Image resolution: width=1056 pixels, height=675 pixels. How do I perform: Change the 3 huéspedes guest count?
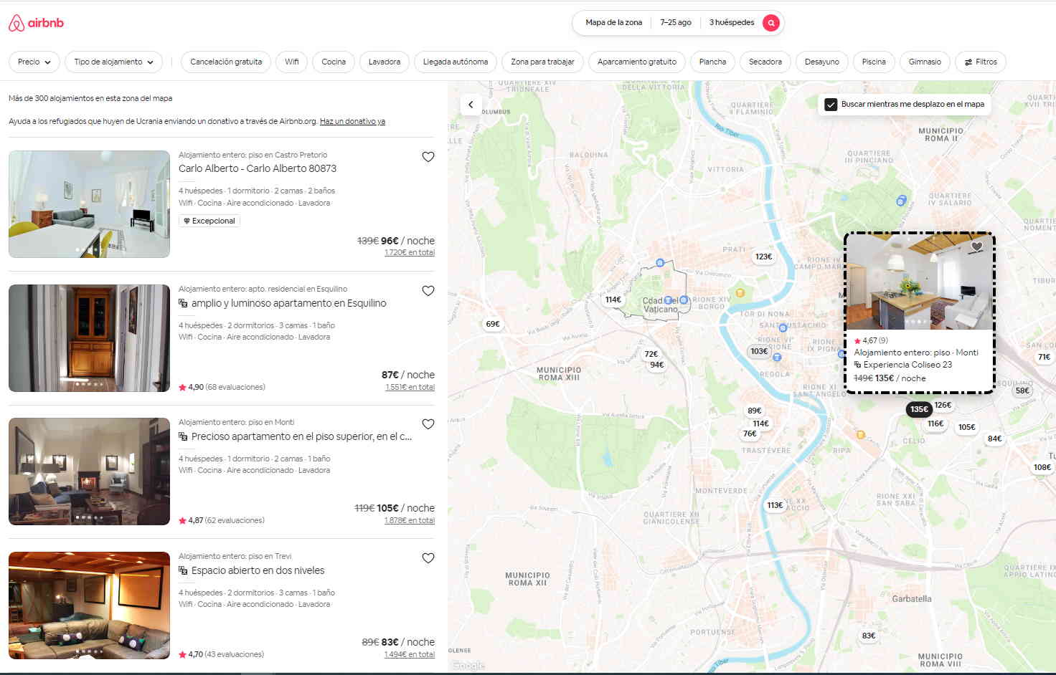point(732,23)
